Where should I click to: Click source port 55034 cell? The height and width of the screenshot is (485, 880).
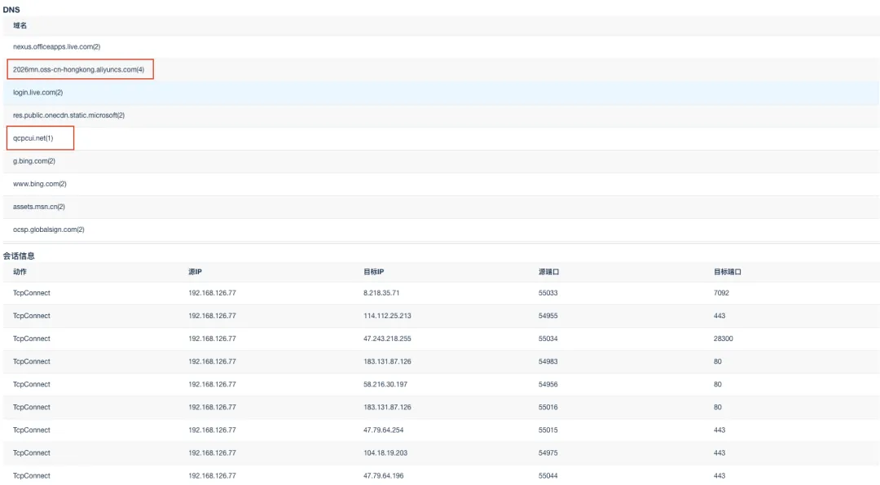coord(548,339)
